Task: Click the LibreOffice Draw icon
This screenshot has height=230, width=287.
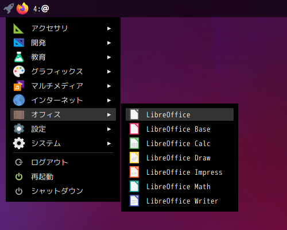Action: (x=134, y=158)
